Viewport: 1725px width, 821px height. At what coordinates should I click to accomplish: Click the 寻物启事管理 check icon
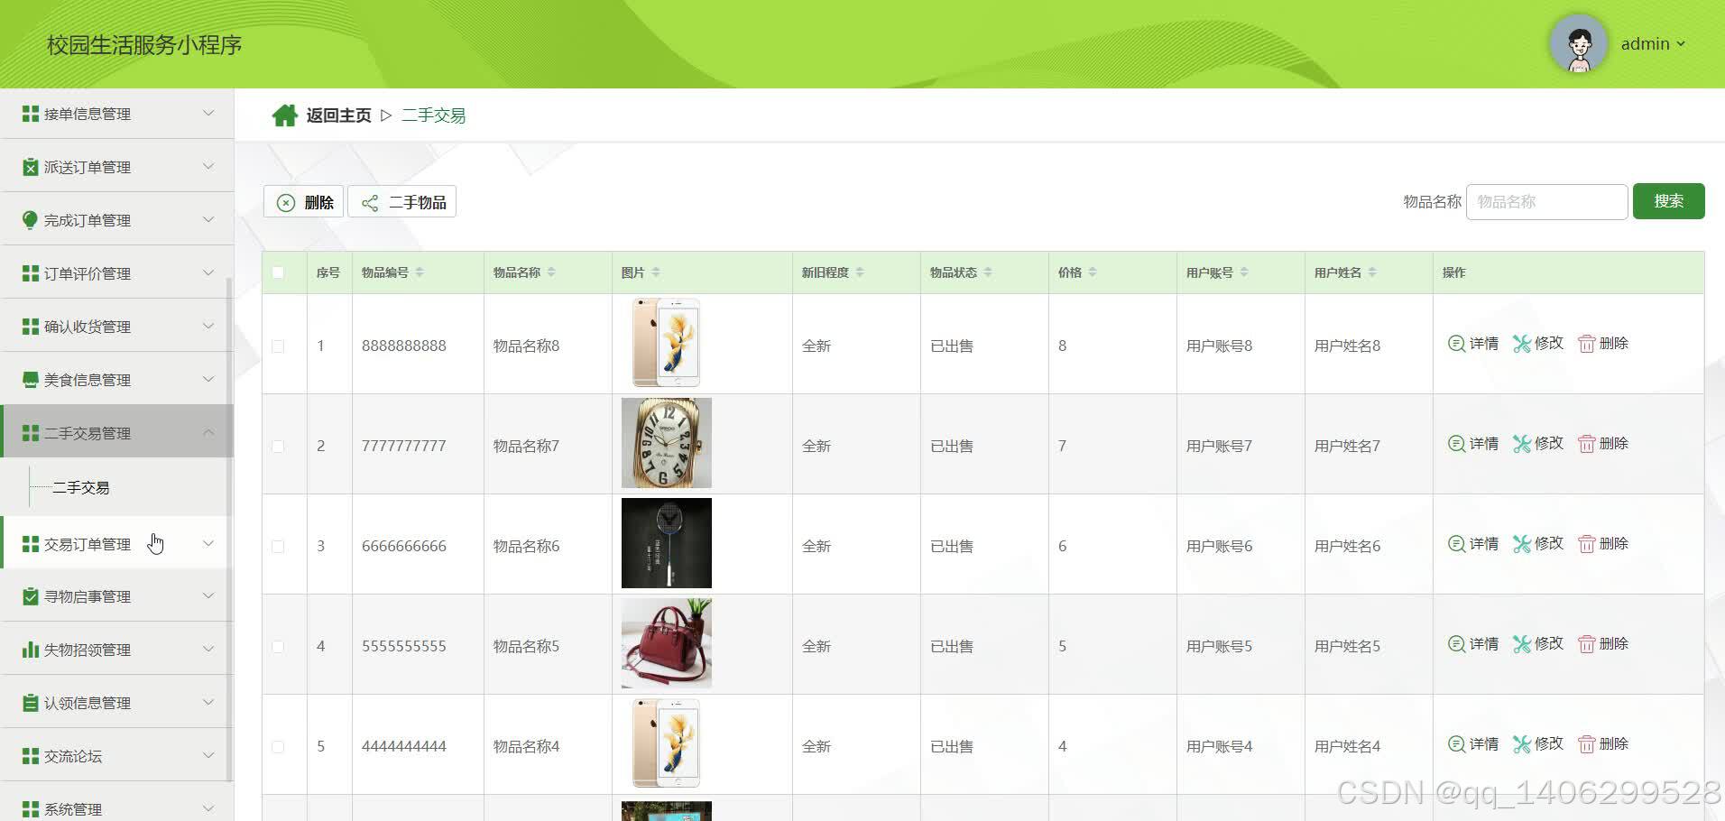(x=31, y=596)
